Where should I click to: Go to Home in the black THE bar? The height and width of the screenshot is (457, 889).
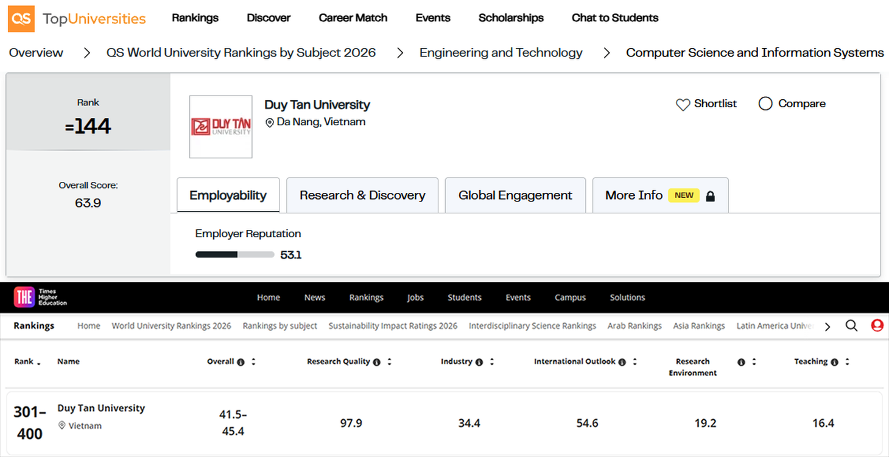[x=269, y=298]
